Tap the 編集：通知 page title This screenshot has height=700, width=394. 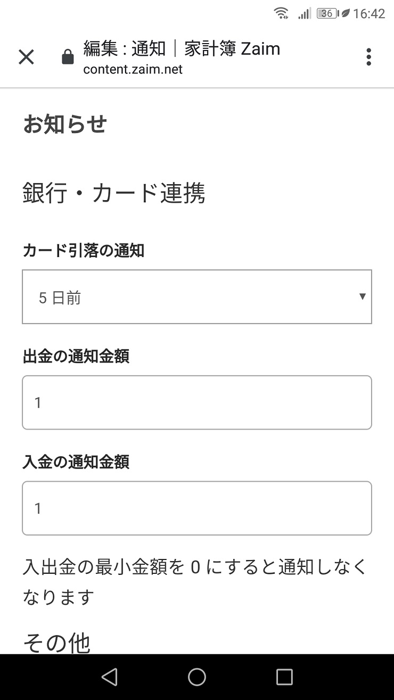tap(181, 48)
